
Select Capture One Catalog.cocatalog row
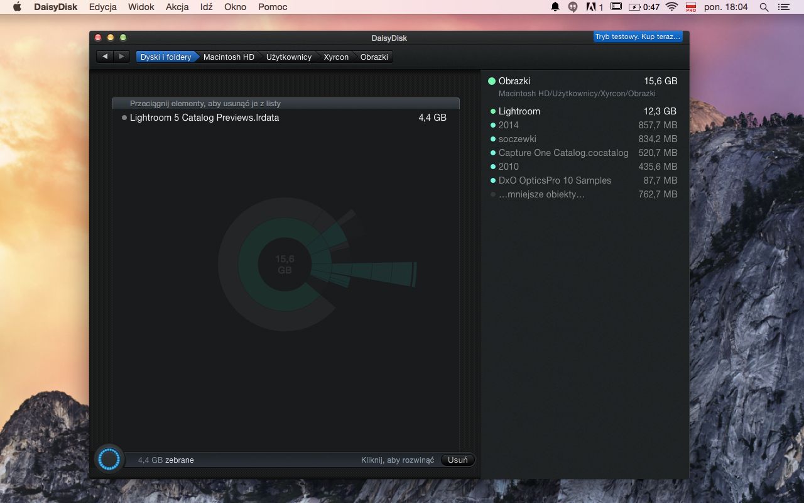(x=584, y=153)
